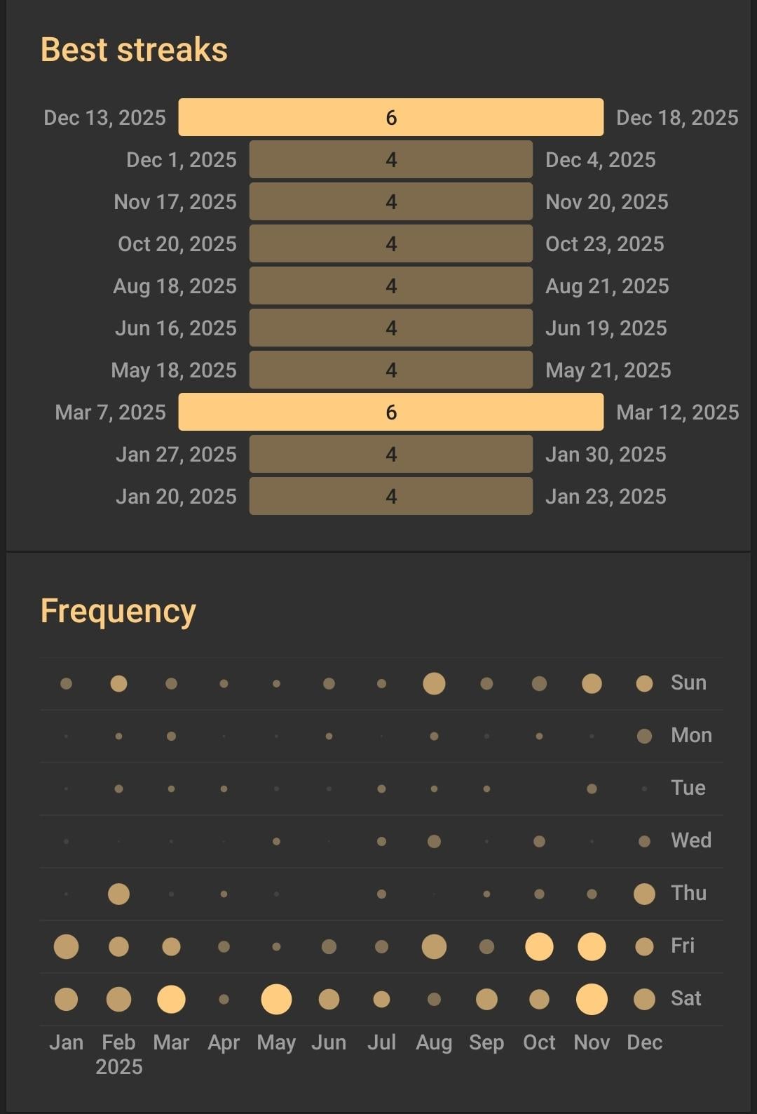Viewport: 757px width, 1114px height.
Task: Tap the Aug 18, 2025 streak bar
Action: click(x=390, y=286)
